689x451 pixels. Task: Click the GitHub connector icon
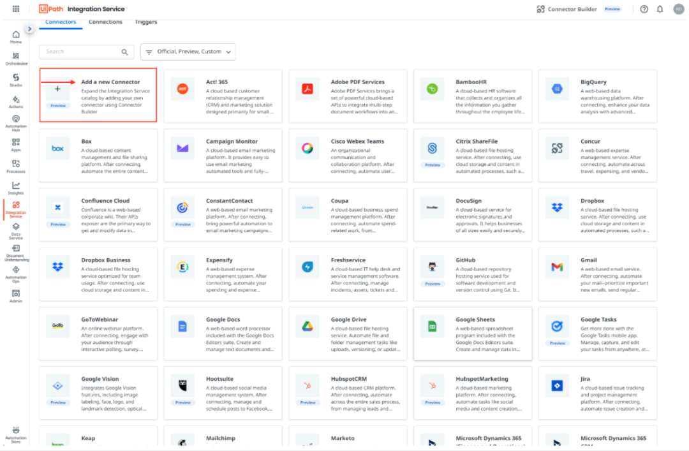[433, 267]
